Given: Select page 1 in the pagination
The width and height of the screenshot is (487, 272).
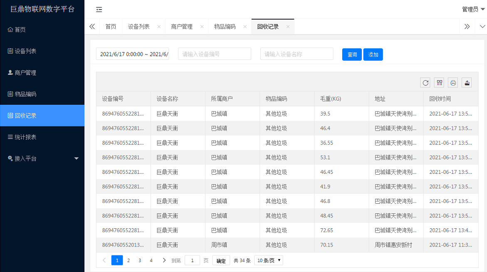Looking at the screenshot, I should pyautogui.click(x=117, y=260).
